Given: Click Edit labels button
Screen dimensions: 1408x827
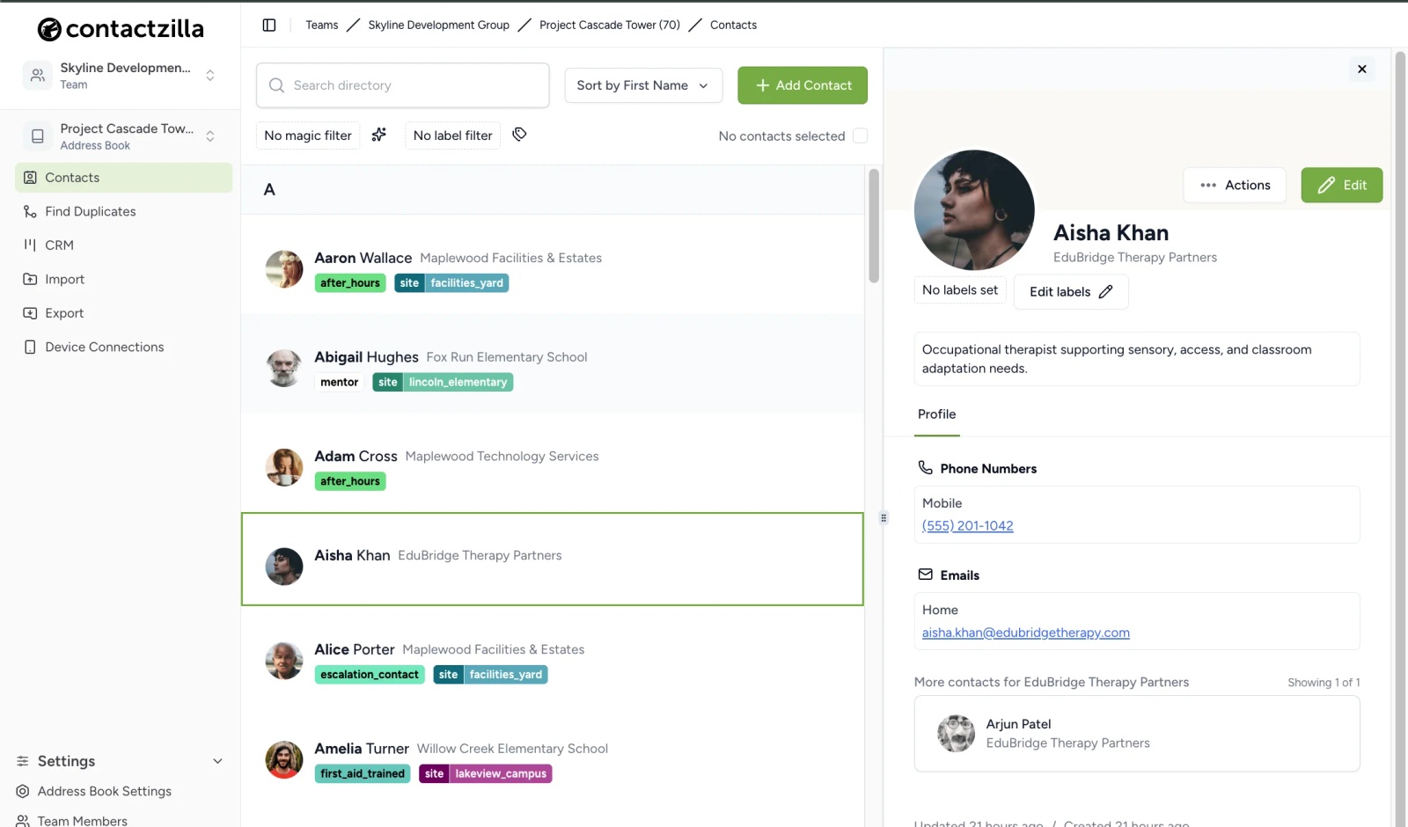Looking at the screenshot, I should coord(1071,292).
